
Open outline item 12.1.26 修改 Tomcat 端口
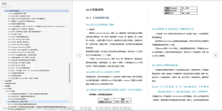23,78
